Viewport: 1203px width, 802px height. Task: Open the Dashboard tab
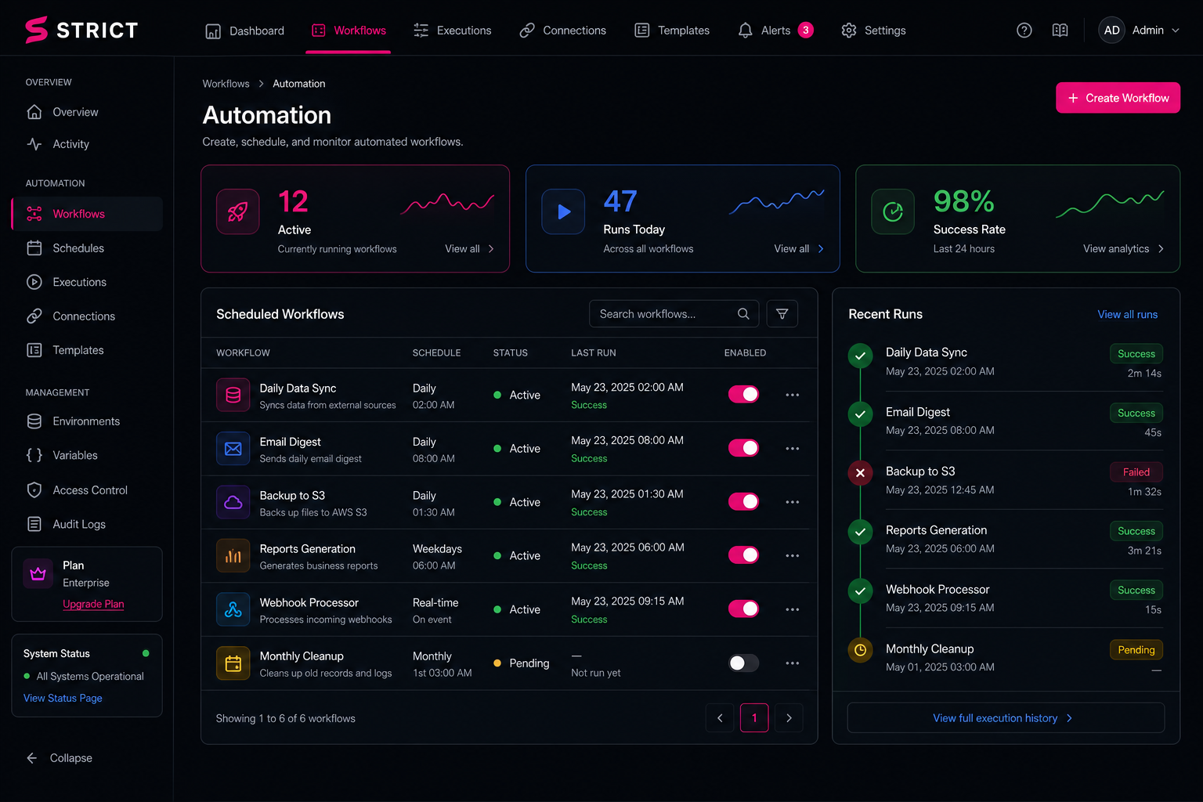click(x=244, y=31)
